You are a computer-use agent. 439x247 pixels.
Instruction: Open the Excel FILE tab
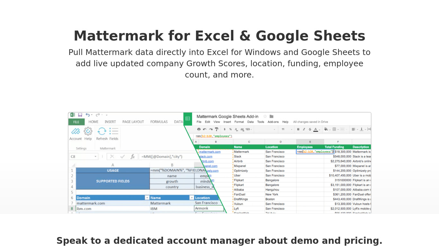point(76,122)
